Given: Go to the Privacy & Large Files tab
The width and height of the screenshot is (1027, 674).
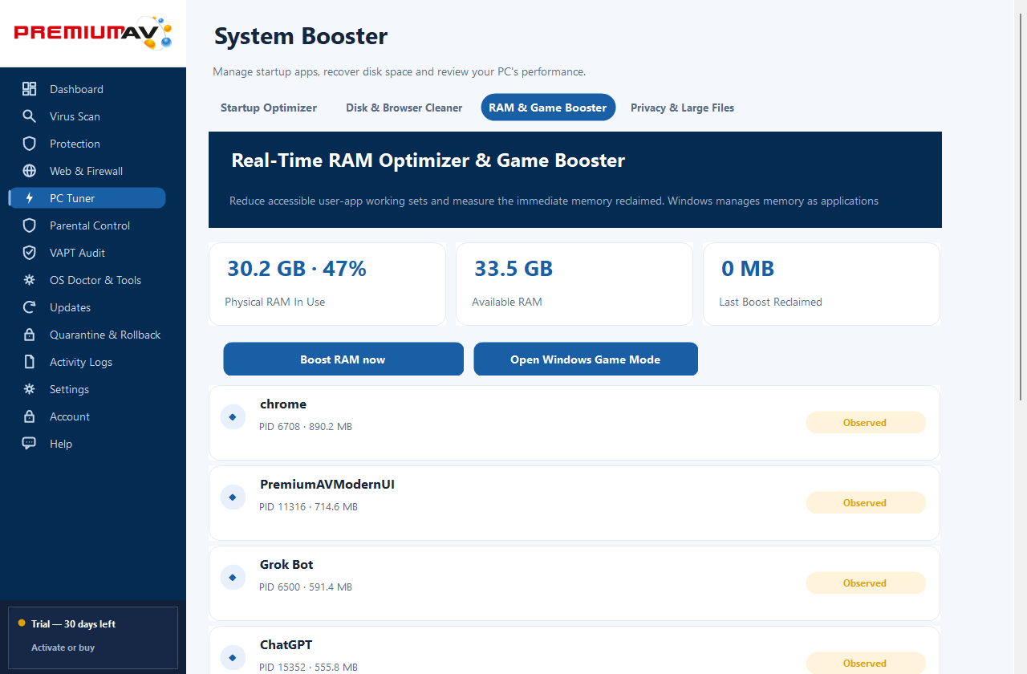Looking at the screenshot, I should (682, 108).
